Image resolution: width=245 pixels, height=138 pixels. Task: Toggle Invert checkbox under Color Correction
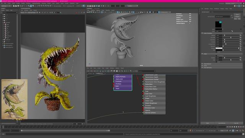tap(216, 52)
